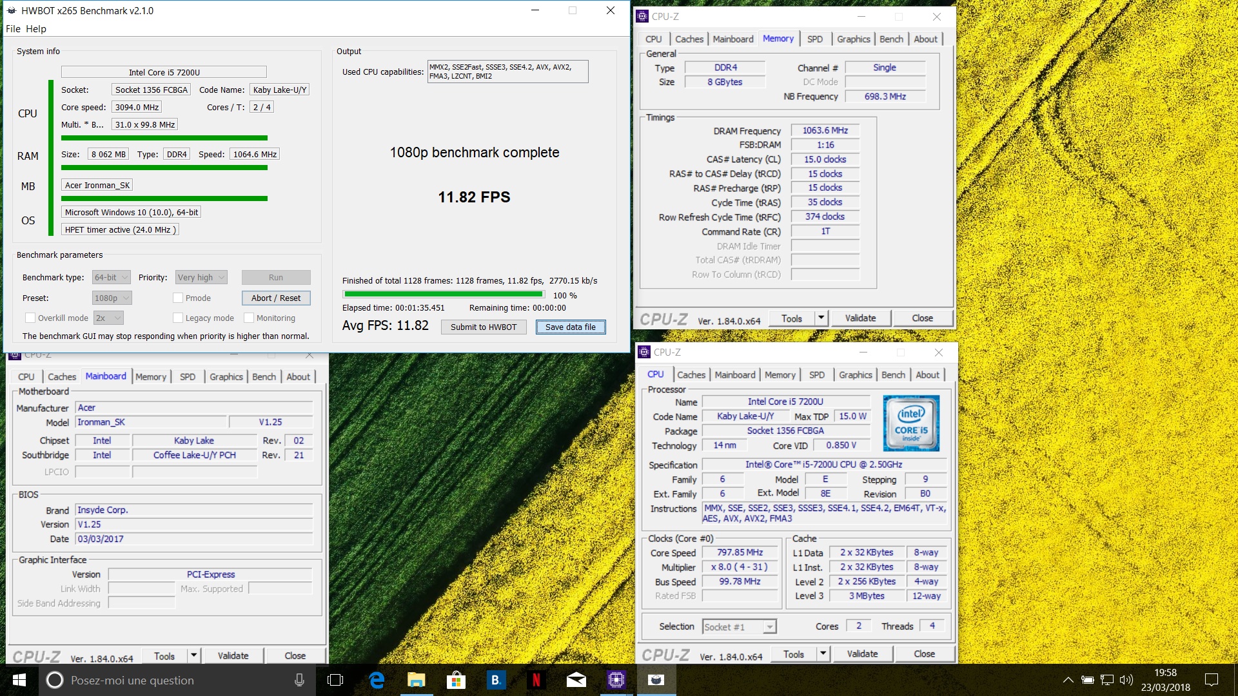Screen dimensions: 1238x696
Task: Toggle the Monitoring checkbox
Action: [249, 318]
